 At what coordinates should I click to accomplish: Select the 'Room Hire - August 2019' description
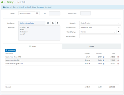[x=14, y=64]
